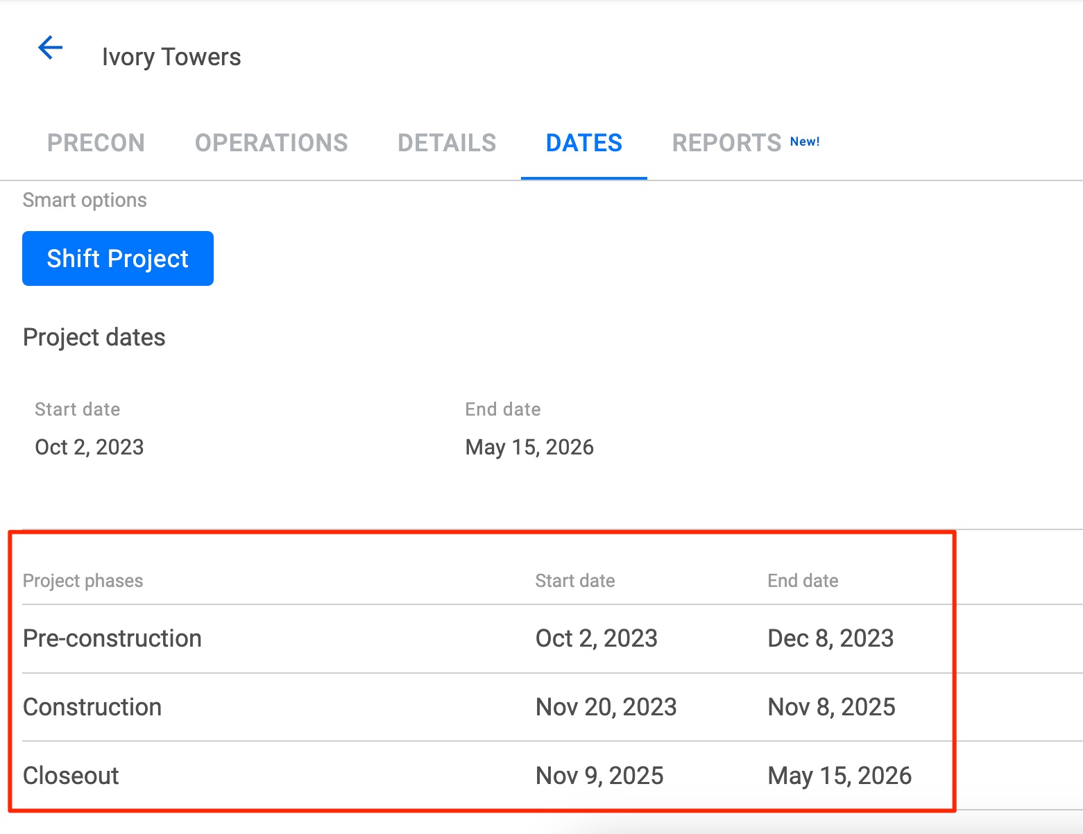
Task: Click the blue back arrow
Action: (50, 48)
